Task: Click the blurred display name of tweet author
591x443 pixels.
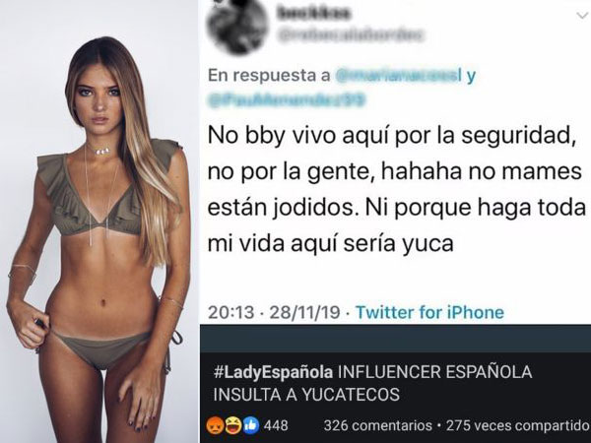Action: pyautogui.click(x=314, y=13)
